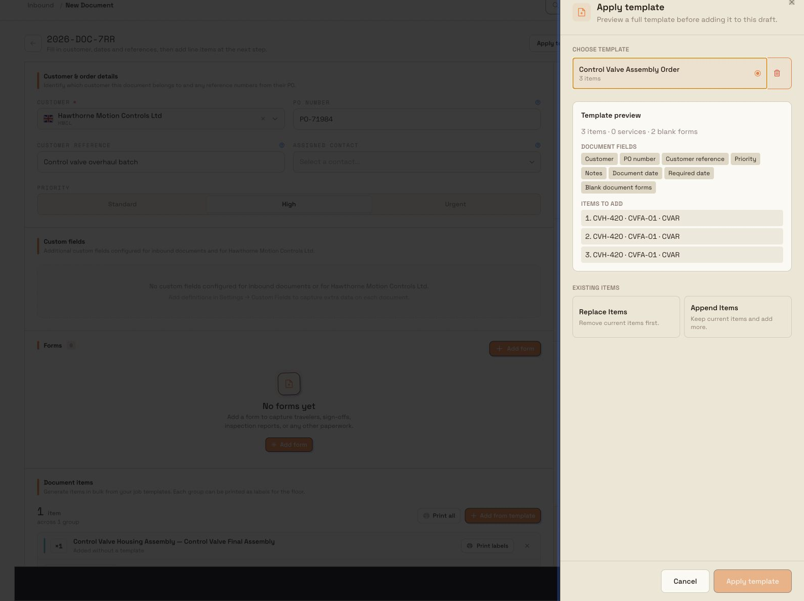Click the Print all button

pyautogui.click(x=439, y=516)
